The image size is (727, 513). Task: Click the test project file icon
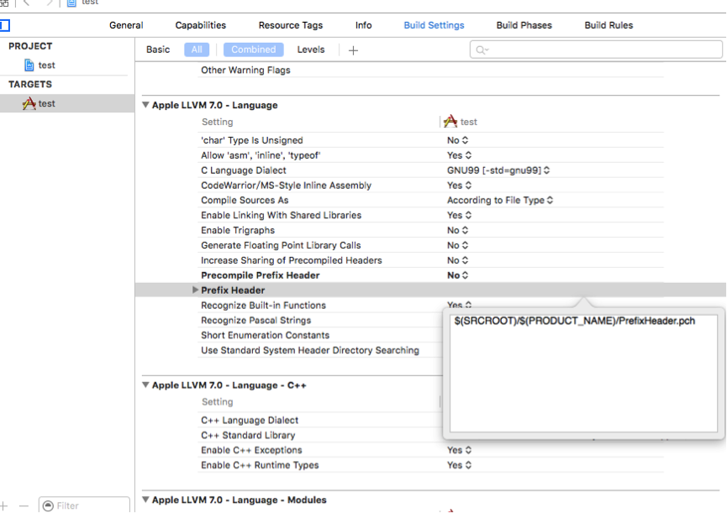pos(29,65)
